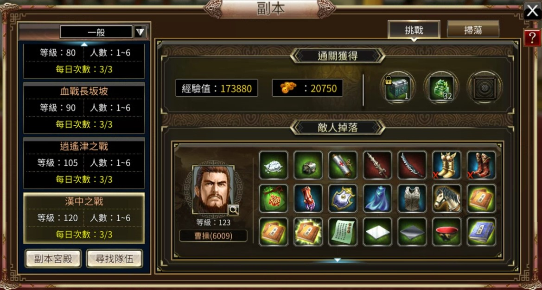Click the blue cape drop item

point(377,198)
